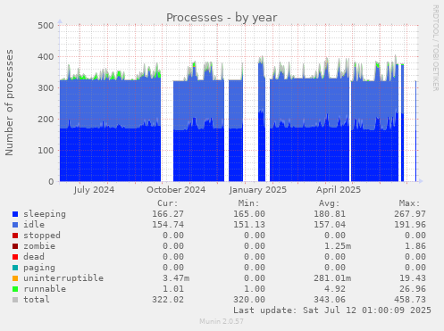Click sleeping average value 180.81
This screenshot has height=331, width=444.
point(330,214)
